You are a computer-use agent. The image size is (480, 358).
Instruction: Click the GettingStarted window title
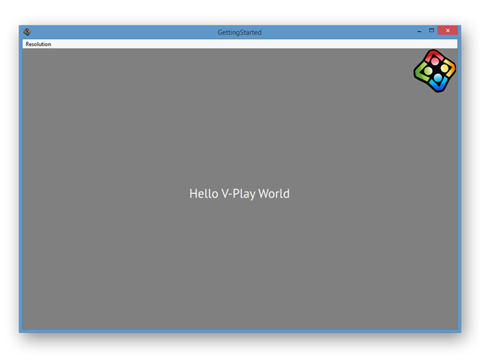(x=239, y=32)
